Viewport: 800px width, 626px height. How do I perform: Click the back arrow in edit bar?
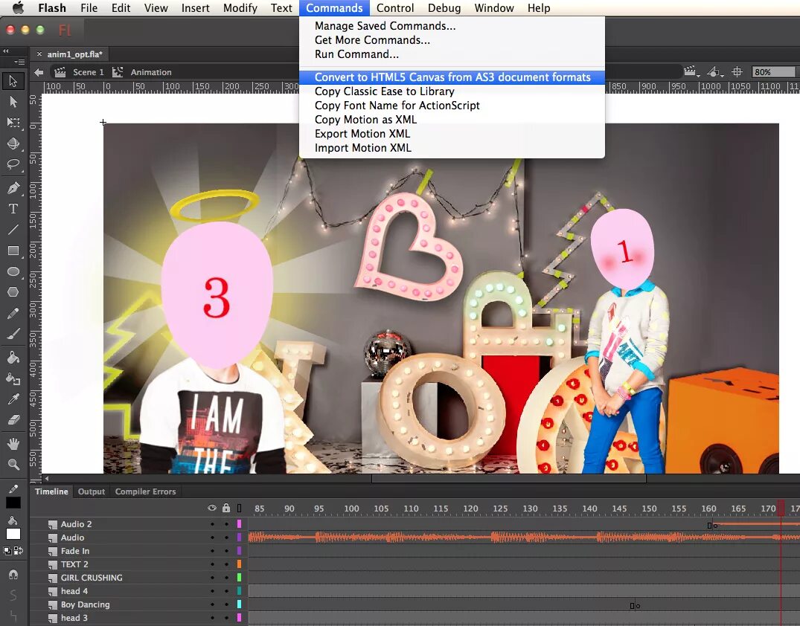click(39, 72)
